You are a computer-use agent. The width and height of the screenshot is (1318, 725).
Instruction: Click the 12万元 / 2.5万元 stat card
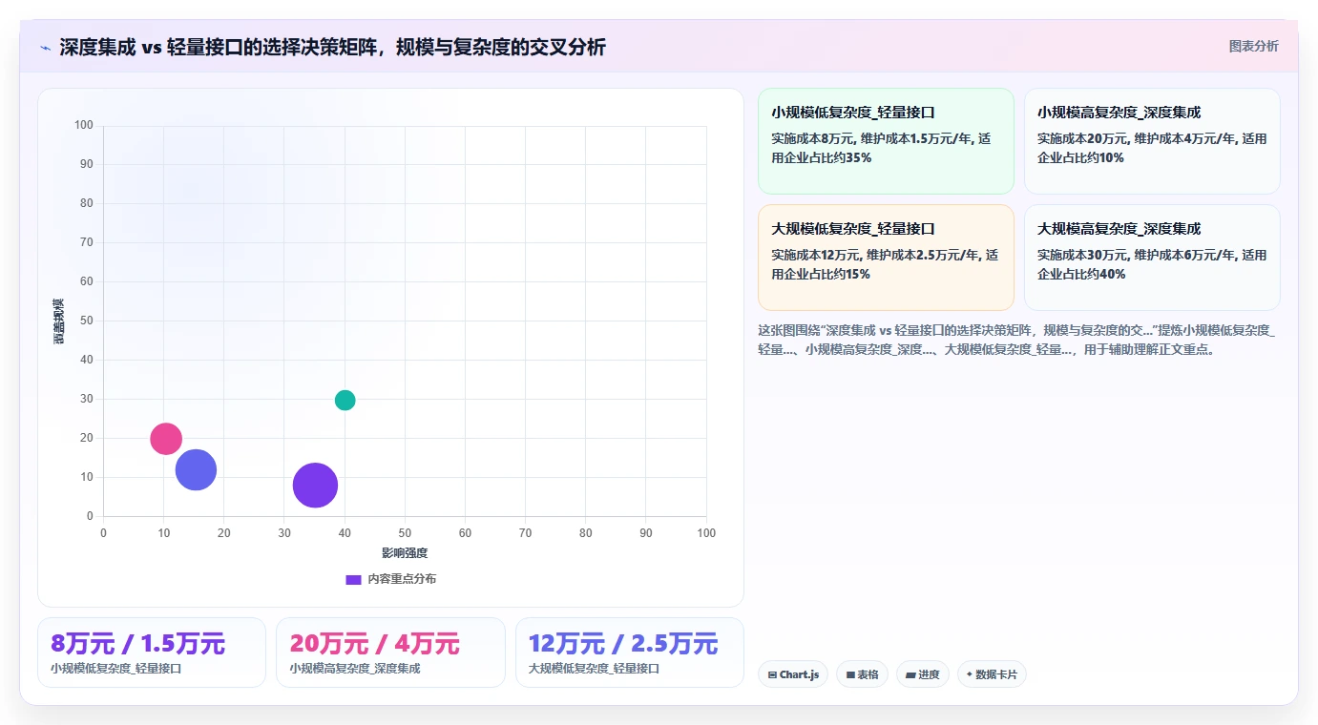pyautogui.click(x=630, y=652)
